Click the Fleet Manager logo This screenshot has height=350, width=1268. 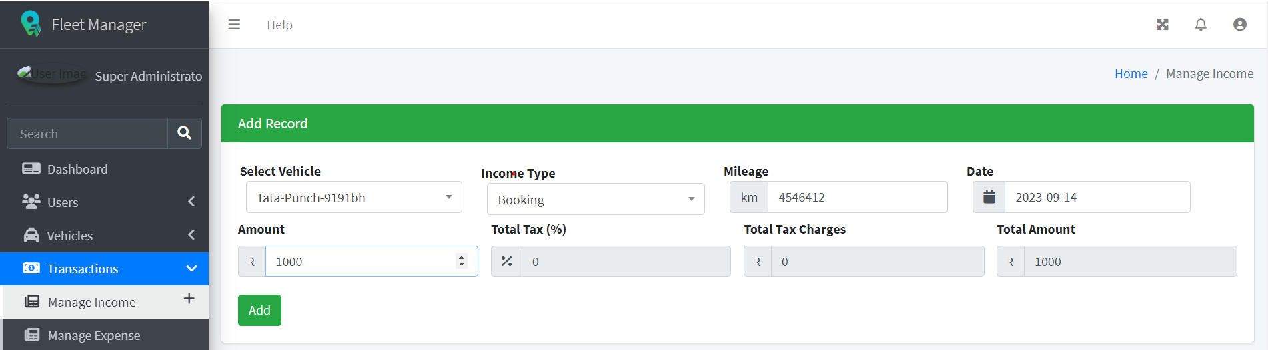pos(31,24)
